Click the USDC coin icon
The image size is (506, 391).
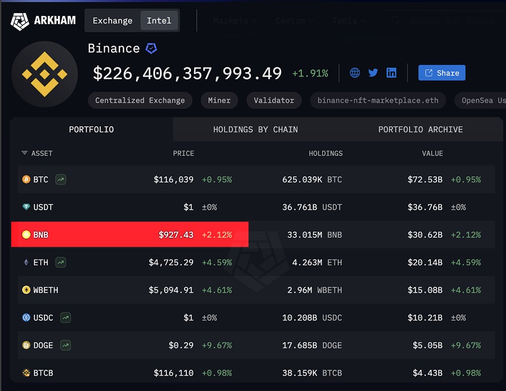click(26, 318)
